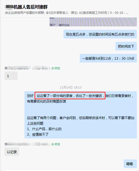Image resolution: width=139 pixels, height=171 pixels.
Task: Select the text 有需要优化的及时截图反馈
Action: coord(46,101)
